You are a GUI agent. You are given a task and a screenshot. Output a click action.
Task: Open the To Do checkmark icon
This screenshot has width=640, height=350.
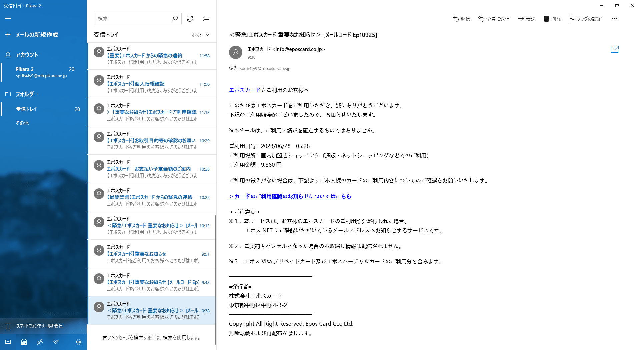56,342
